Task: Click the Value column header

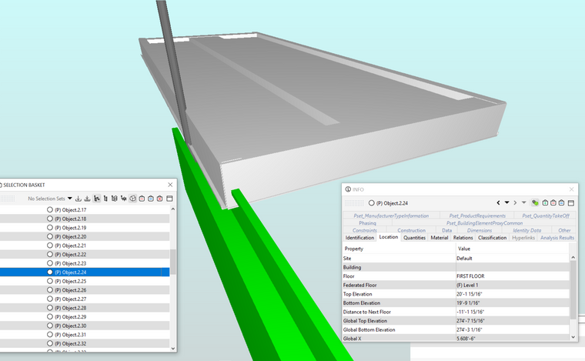Action: 513,249
